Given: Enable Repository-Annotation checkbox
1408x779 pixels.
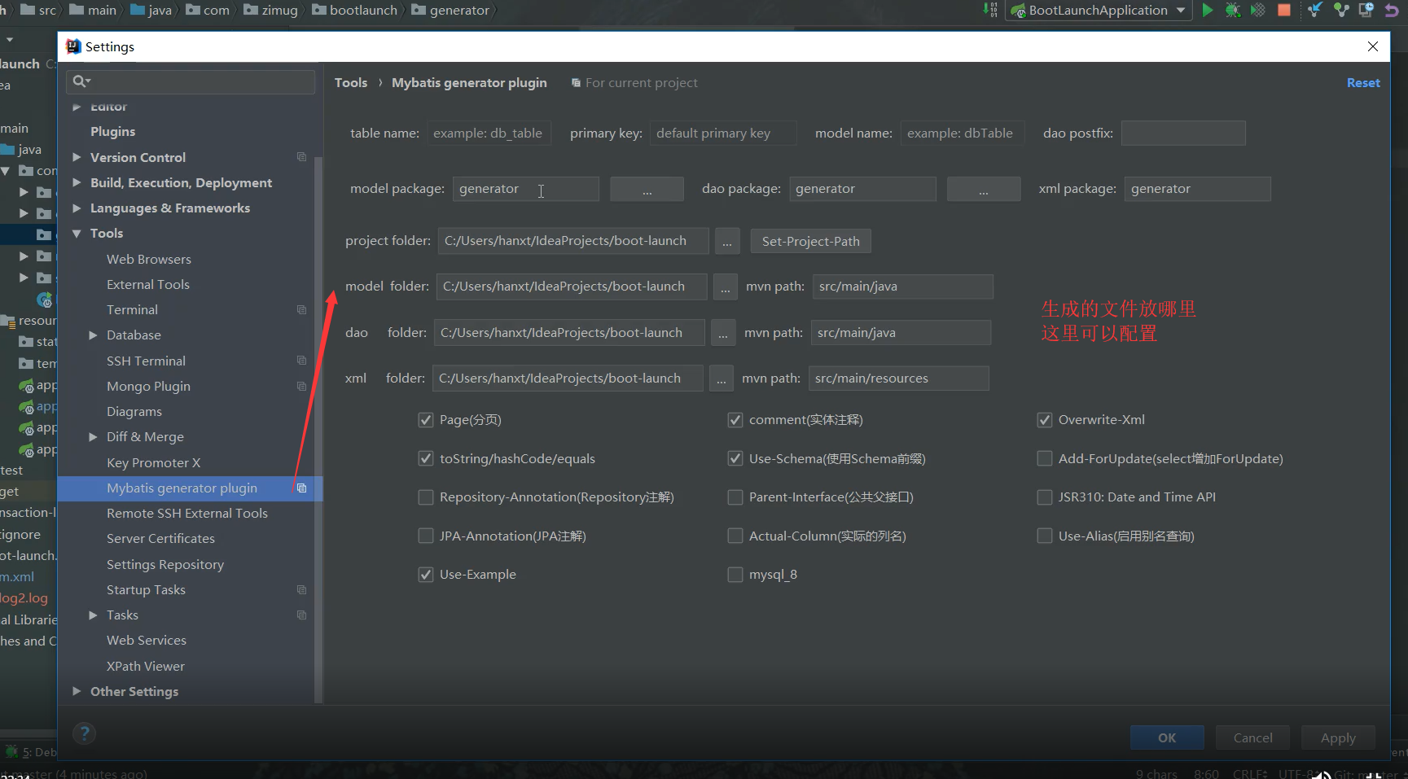Looking at the screenshot, I should [x=426, y=497].
